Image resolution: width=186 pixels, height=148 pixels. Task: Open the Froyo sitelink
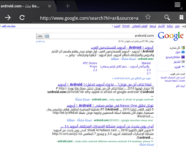click(x=93, y=67)
